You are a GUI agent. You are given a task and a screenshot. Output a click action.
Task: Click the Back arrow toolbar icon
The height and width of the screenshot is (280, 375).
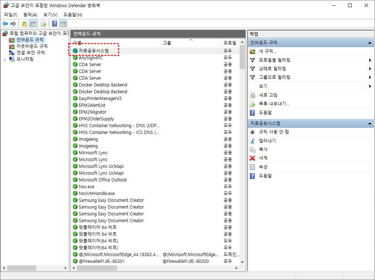(5, 24)
